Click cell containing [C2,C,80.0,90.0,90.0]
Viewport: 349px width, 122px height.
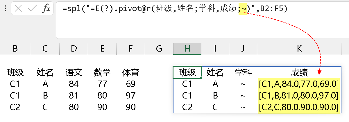(x=299, y=107)
